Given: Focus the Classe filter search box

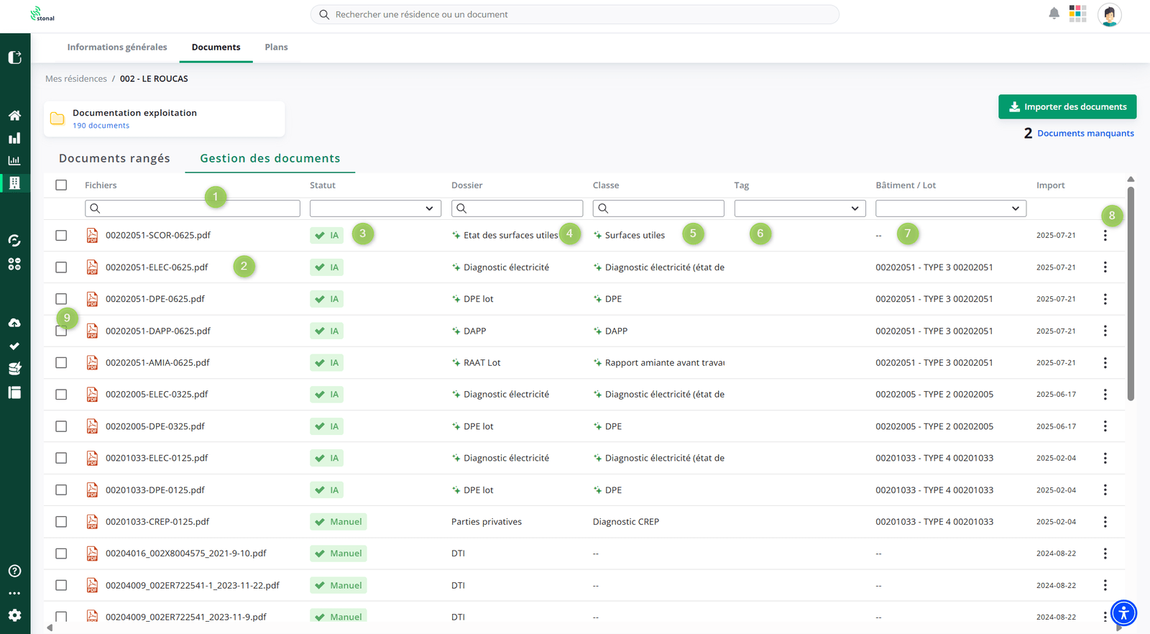Looking at the screenshot, I should [x=658, y=208].
